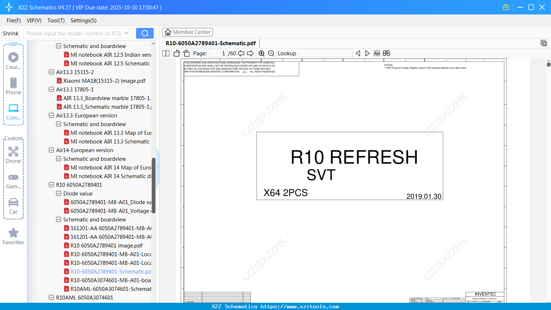The height and width of the screenshot is (310, 551).
Task: Collapse the Air13.3-European version folder
Action: [51, 115]
